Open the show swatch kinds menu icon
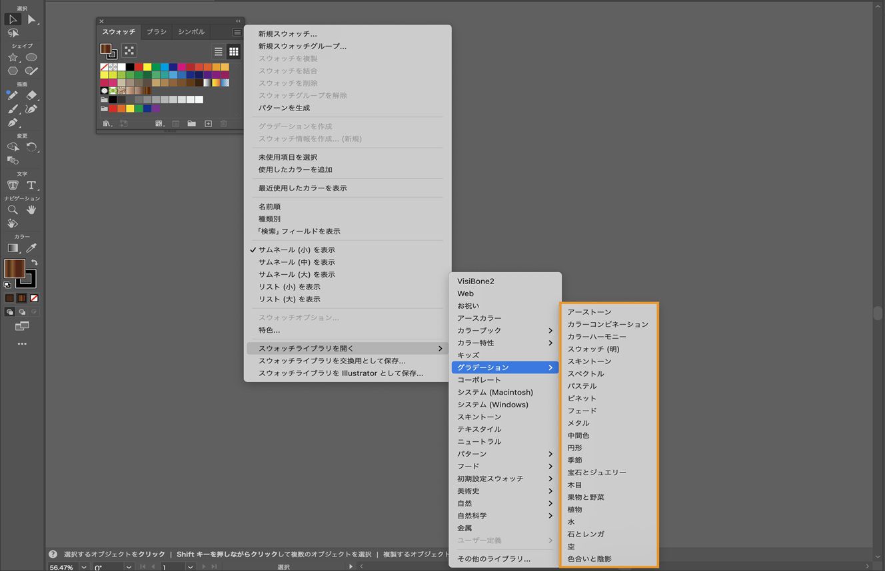 (x=159, y=124)
